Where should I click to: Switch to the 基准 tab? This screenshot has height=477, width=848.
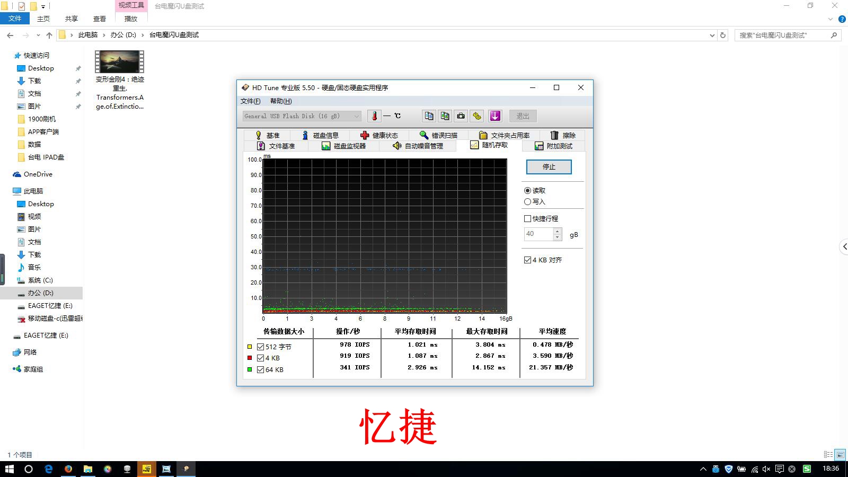[x=267, y=135]
